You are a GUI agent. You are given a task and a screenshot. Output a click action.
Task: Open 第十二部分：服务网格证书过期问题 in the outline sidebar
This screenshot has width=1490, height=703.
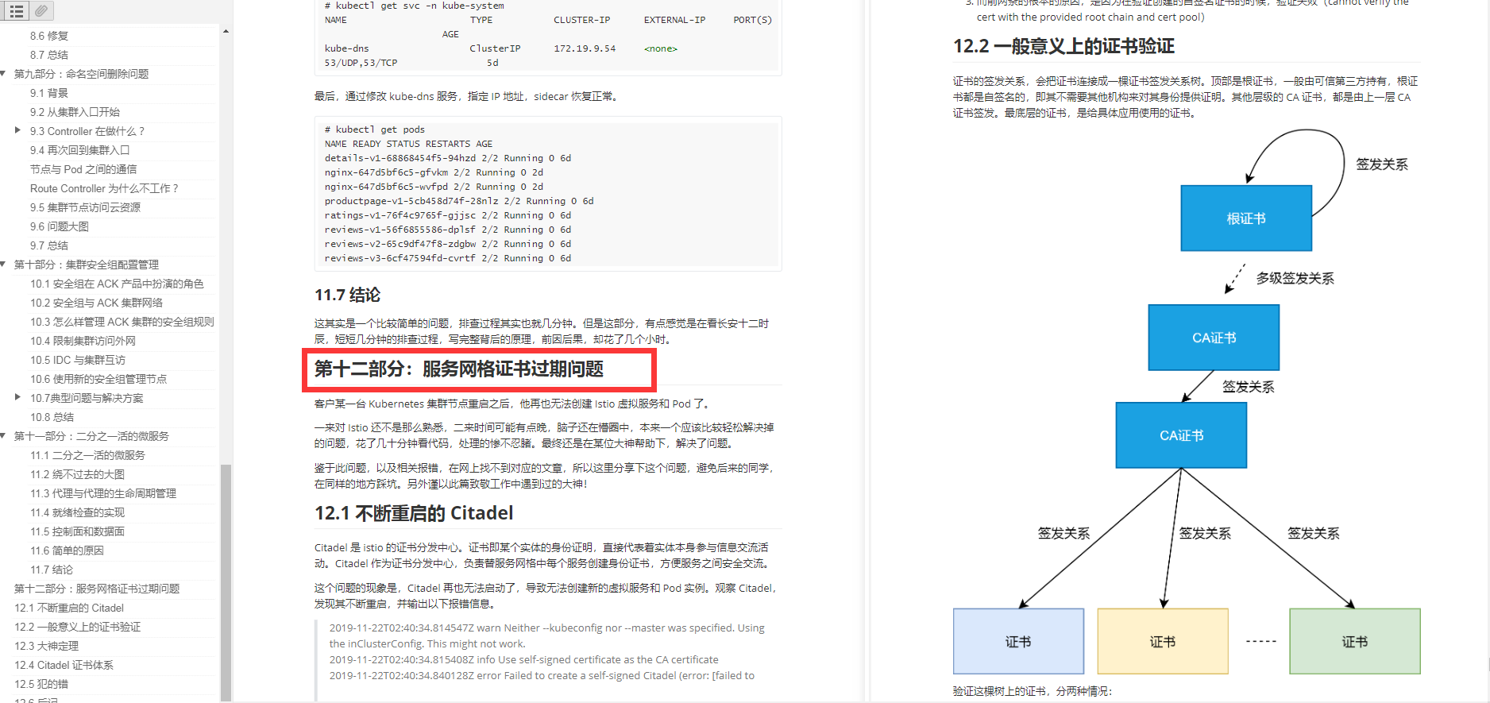pos(97,589)
